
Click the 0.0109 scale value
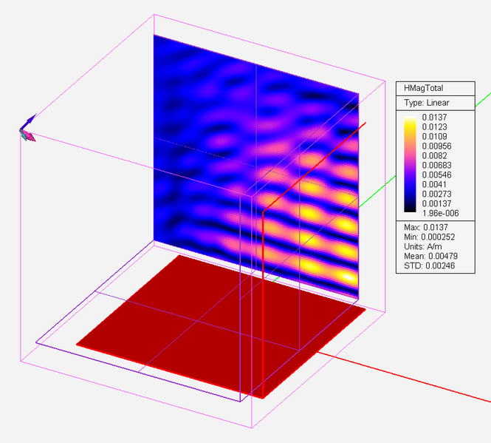click(434, 137)
